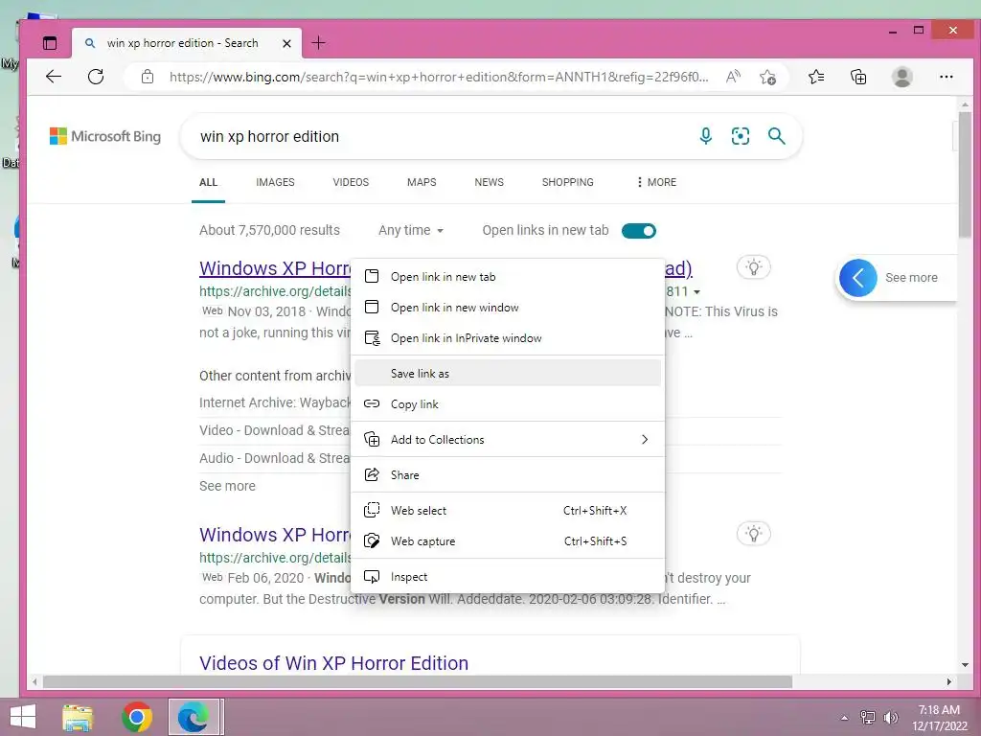
Task: Open Videos of Win XP Horror Edition
Action: coord(333,663)
